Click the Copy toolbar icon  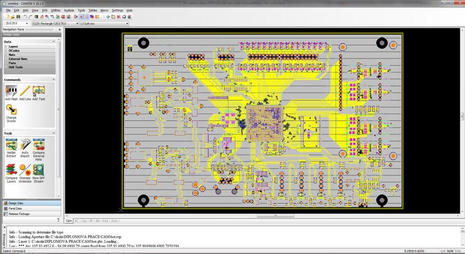pyautogui.click(x=113, y=17)
